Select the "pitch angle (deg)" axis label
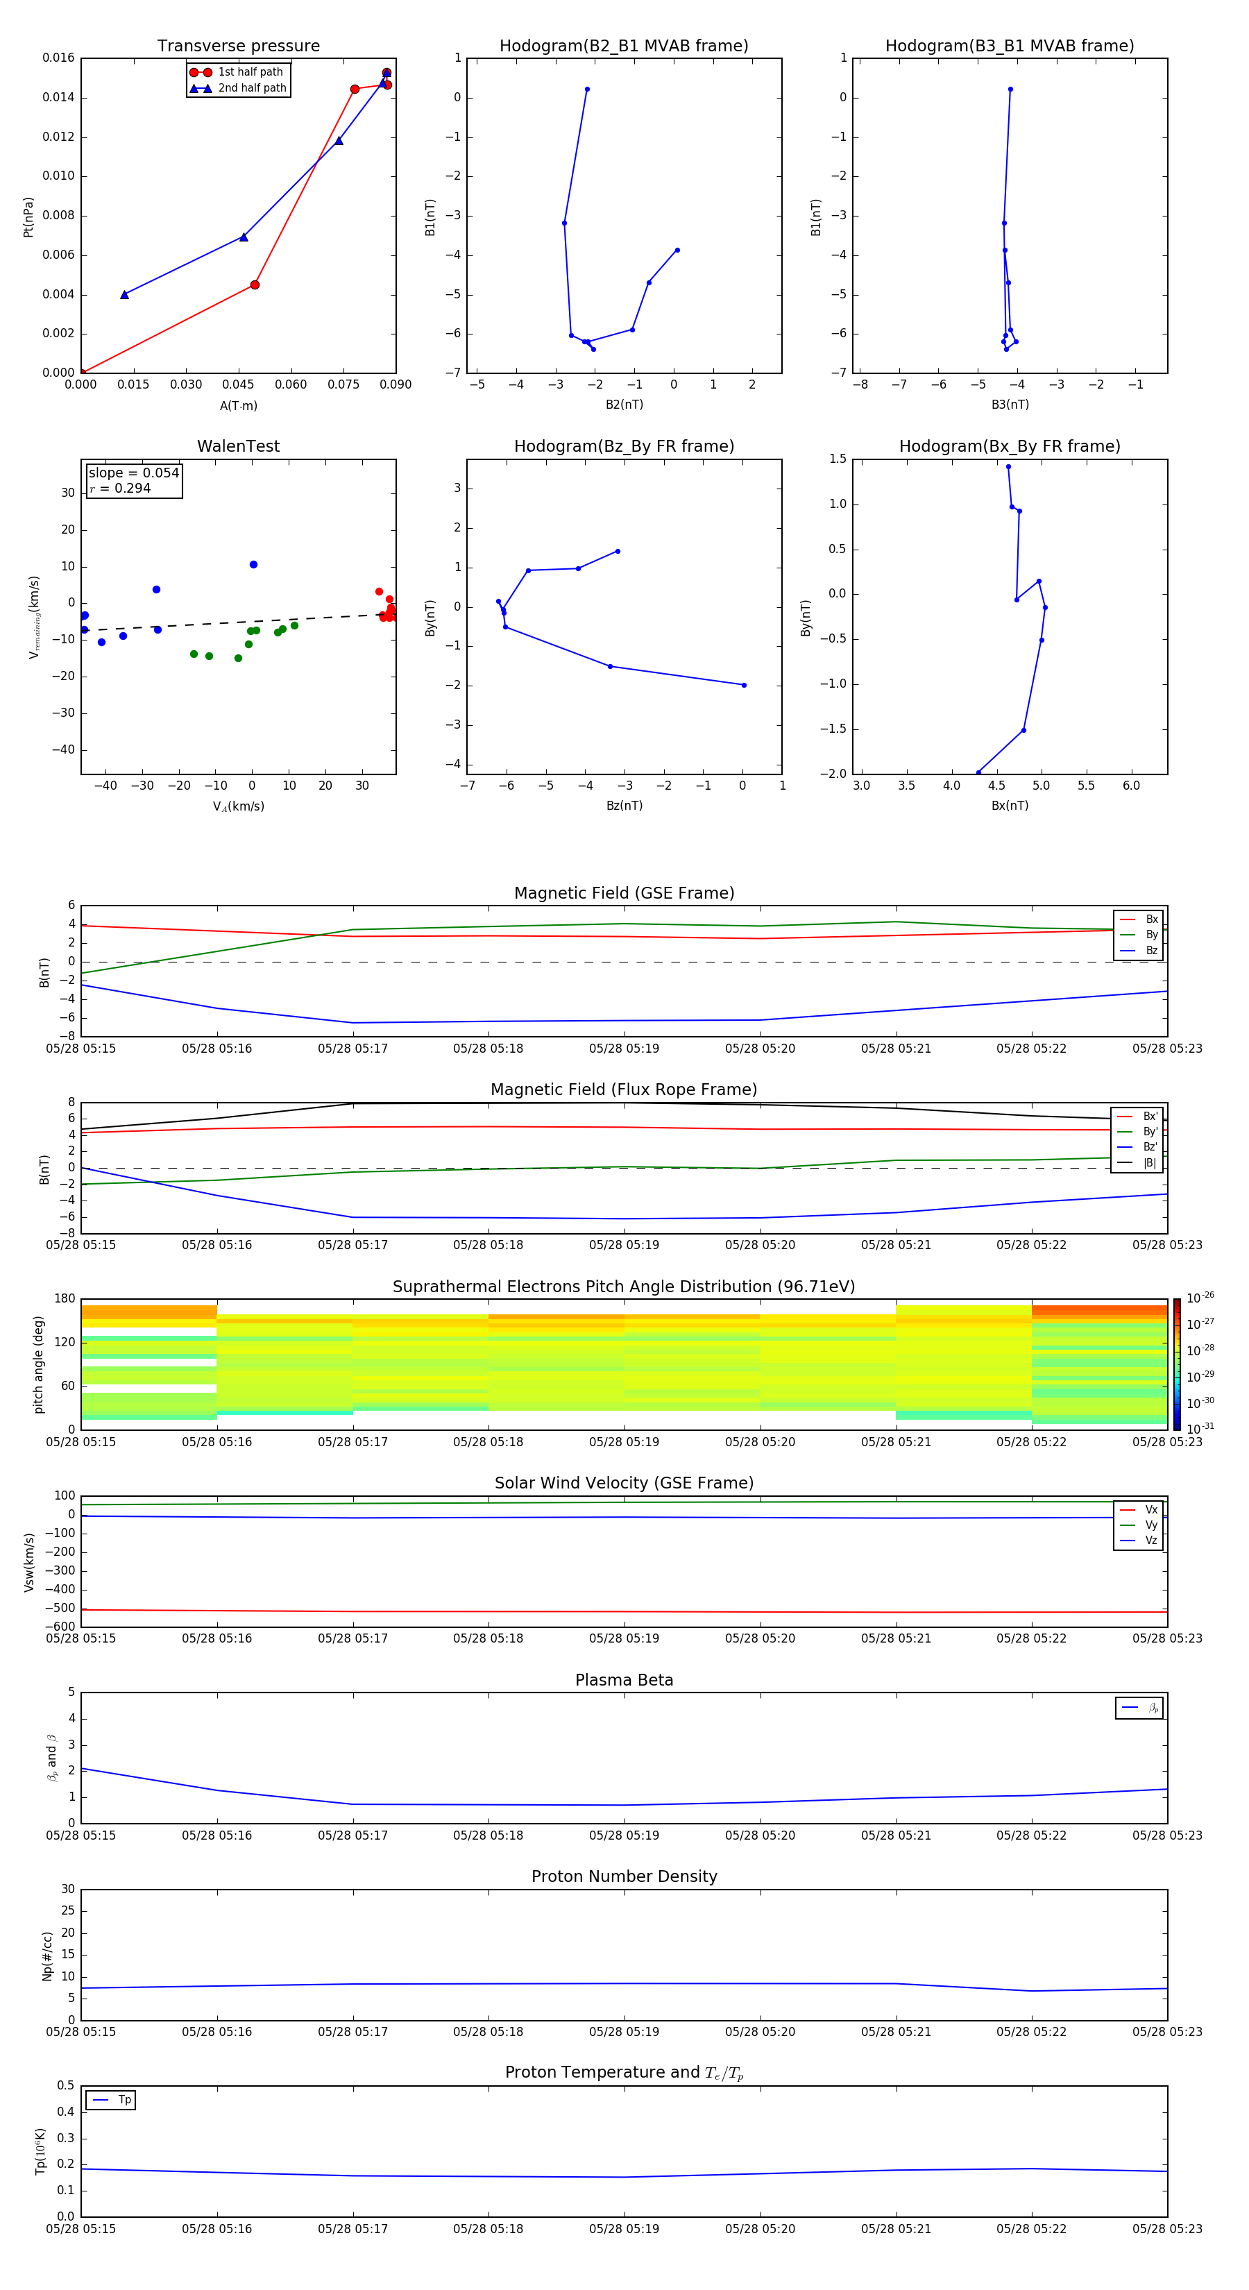The image size is (1249, 2290). point(38,1364)
